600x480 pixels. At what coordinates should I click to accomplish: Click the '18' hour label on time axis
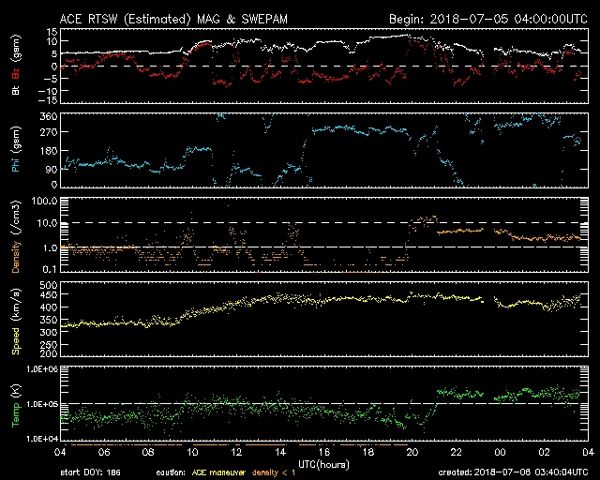point(368,453)
